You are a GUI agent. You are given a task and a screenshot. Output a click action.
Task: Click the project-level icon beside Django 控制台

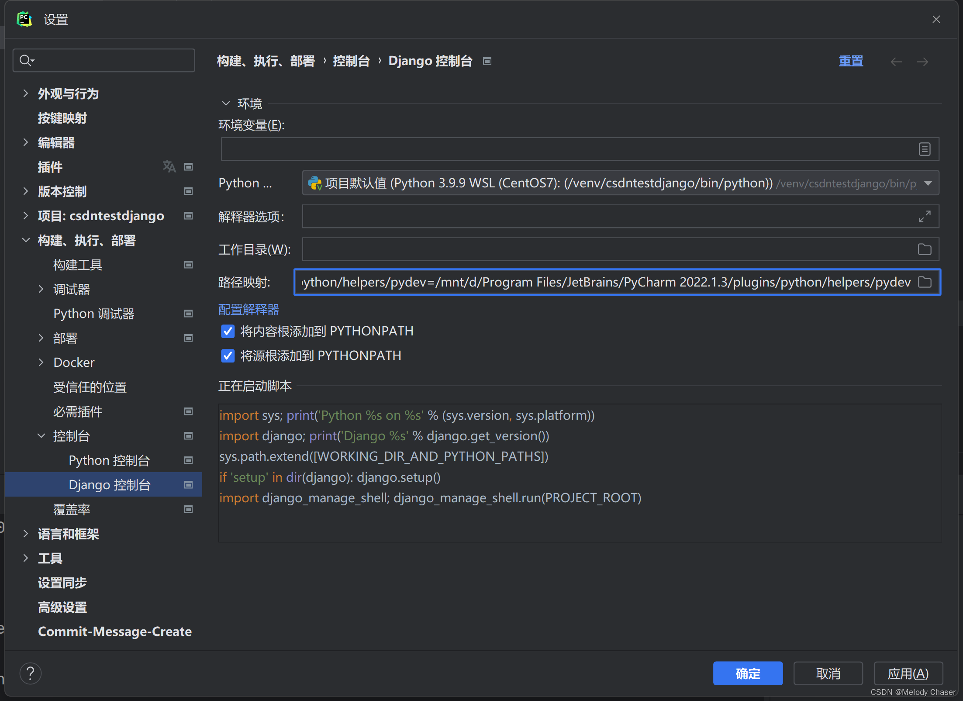click(x=189, y=485)
